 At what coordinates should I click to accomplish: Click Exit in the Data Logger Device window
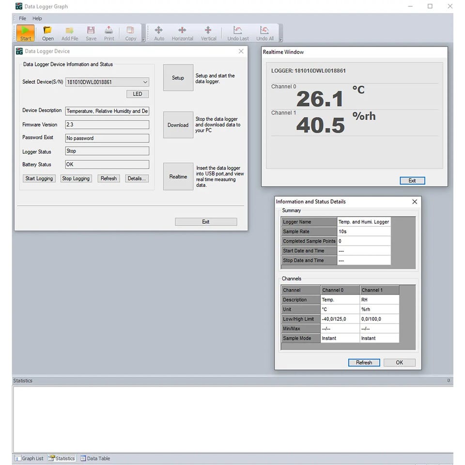coord(206,222)
